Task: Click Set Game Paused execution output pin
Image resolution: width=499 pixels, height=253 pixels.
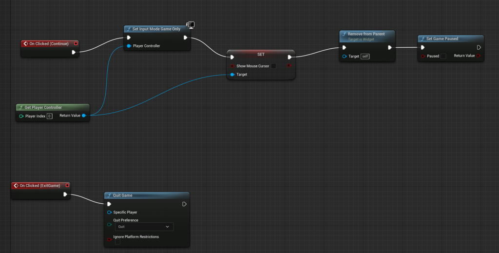Action: [479, 47]
